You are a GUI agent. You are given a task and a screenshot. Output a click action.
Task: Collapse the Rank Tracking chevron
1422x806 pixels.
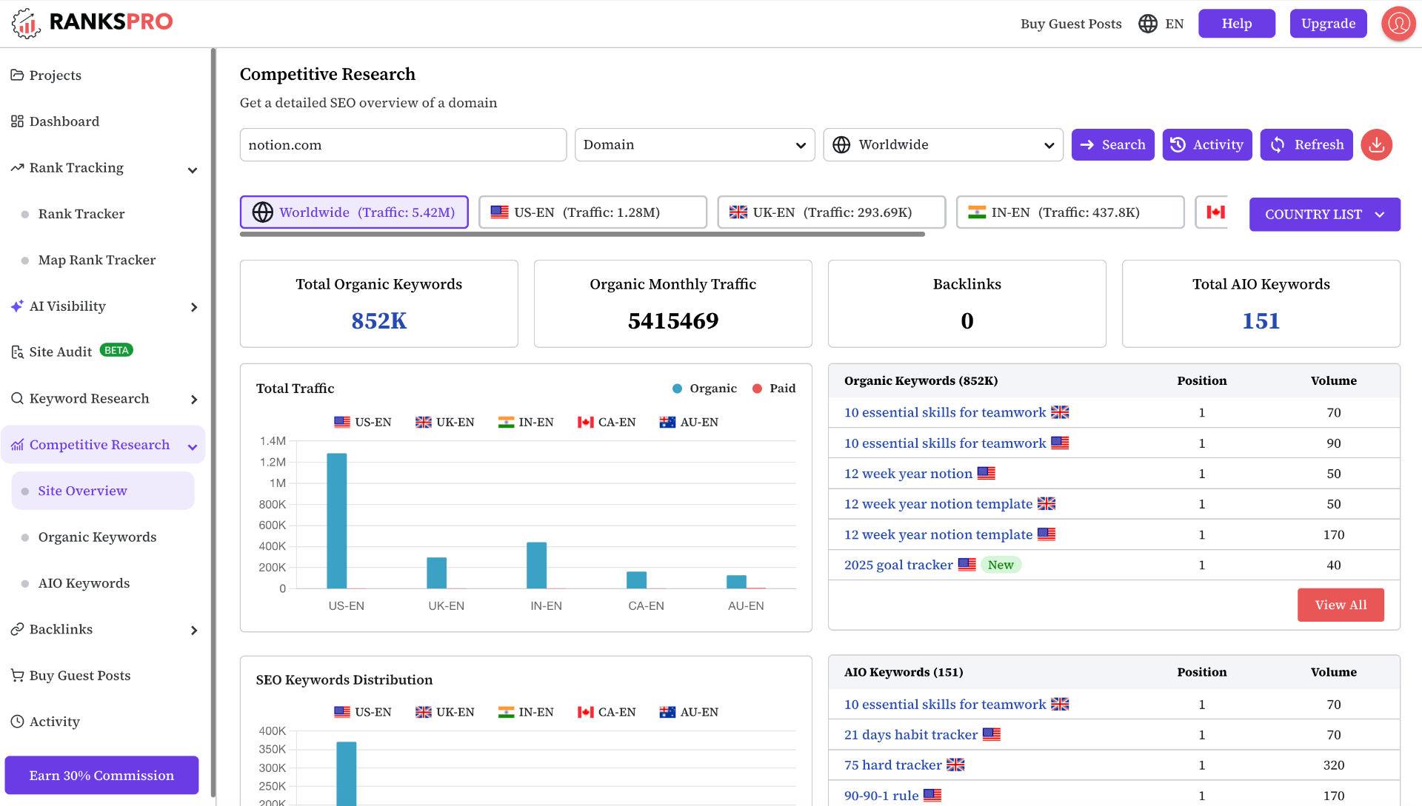pos(193,170)
